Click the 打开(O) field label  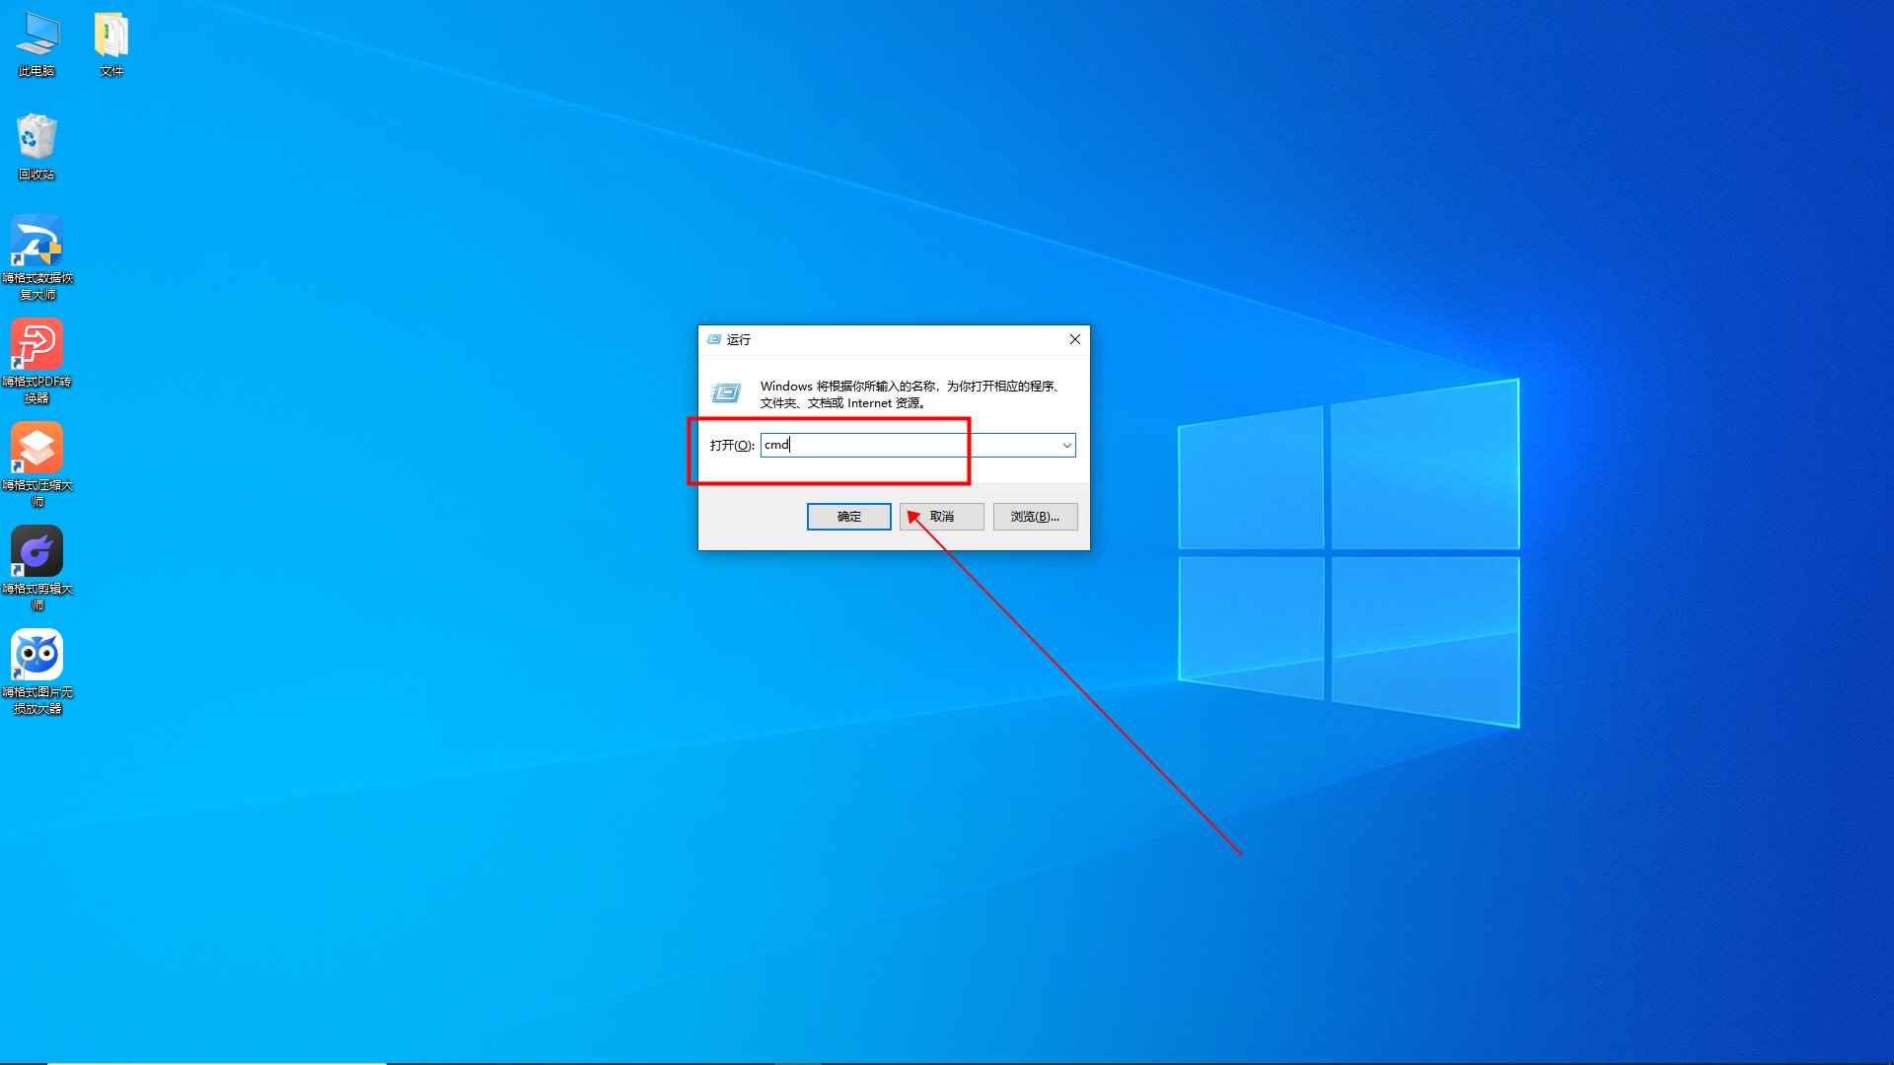(730, 445)
